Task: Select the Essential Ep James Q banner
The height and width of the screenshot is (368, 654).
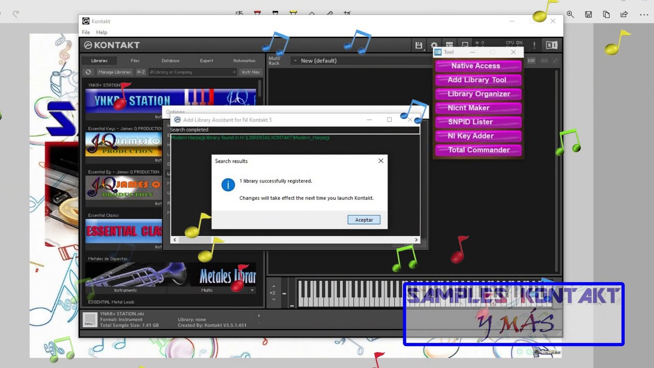Action: pyautogui.click(x=124, y=188)
